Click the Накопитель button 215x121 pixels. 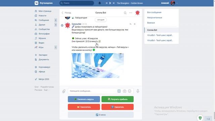(x=84, y=107)
